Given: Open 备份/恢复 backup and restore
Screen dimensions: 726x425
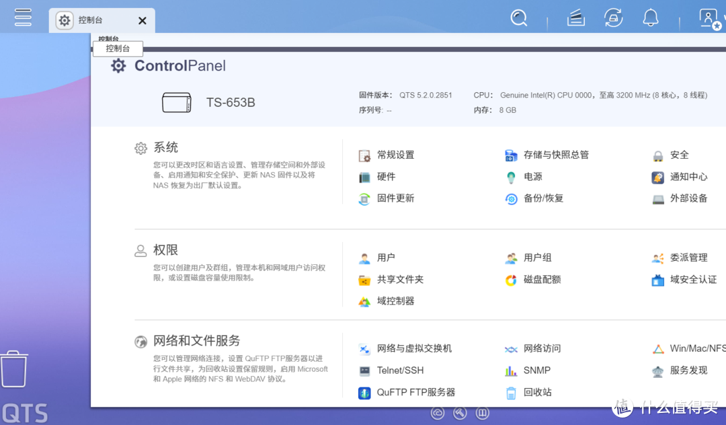Looking at the screenshot, I should pos(543,199).
